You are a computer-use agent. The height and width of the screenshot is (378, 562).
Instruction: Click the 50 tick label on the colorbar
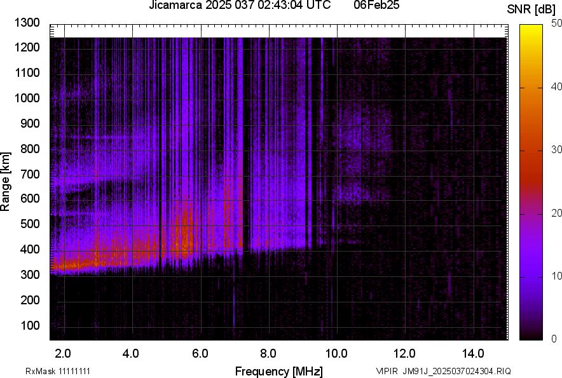click(557, 23)
